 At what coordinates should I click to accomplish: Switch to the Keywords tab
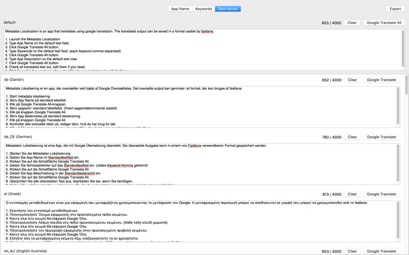203,9
